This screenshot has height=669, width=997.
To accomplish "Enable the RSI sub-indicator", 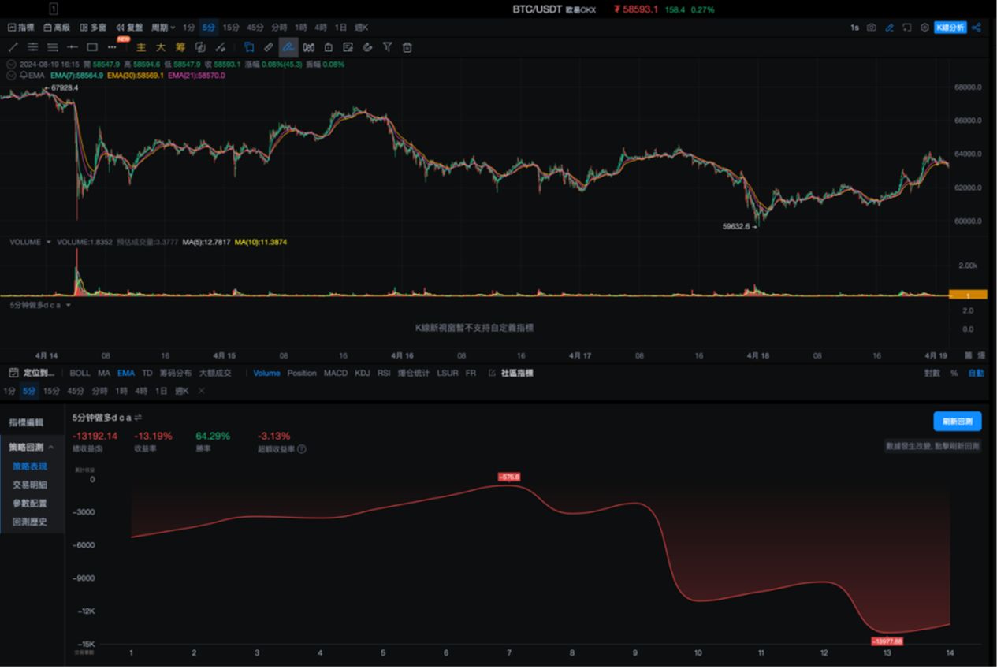I will (x=384, y=373).
